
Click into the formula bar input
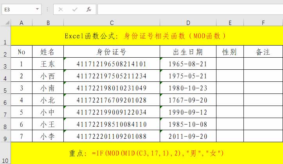(190, 9)
